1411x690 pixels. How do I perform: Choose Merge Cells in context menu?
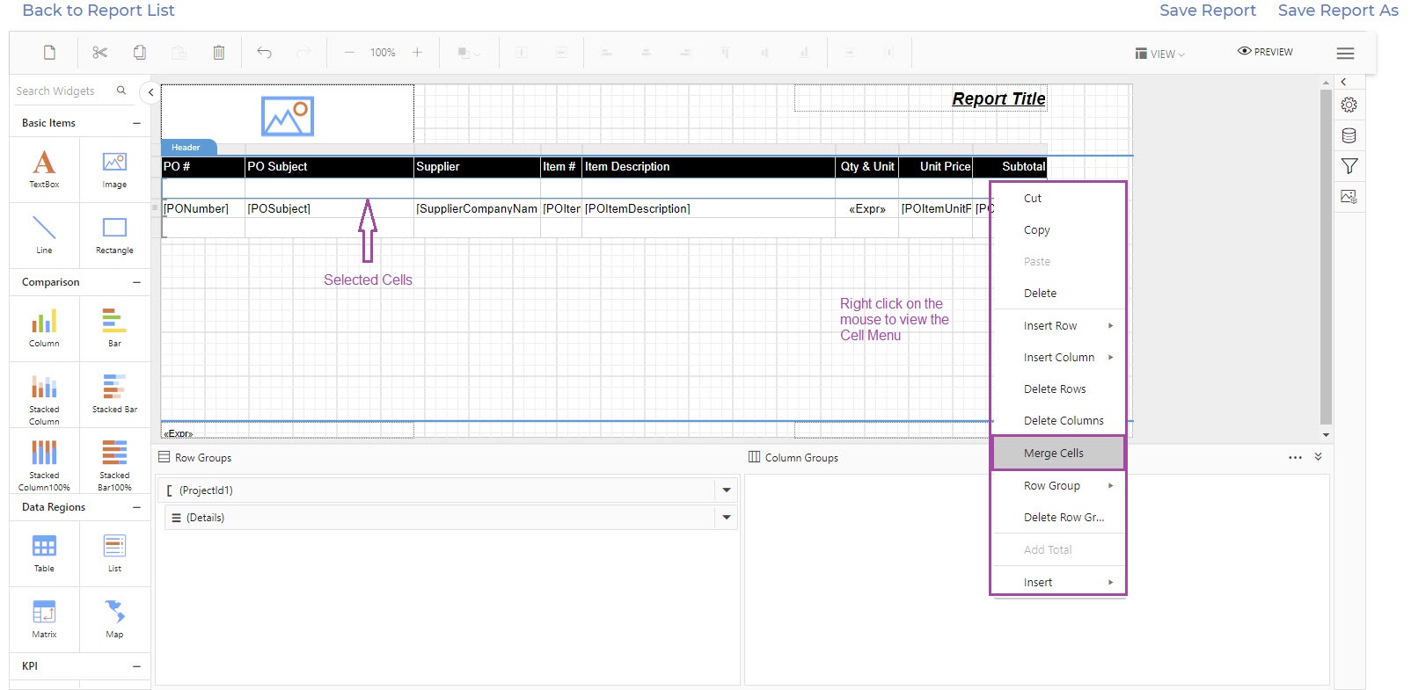pyautogui.click(x=1059, y=454)
